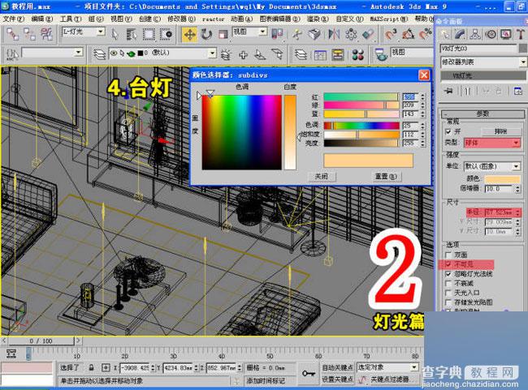Open the 视图 reference coordinate system dropdown
The height and width of the screenshot is (390, 528).
point(249,32)
